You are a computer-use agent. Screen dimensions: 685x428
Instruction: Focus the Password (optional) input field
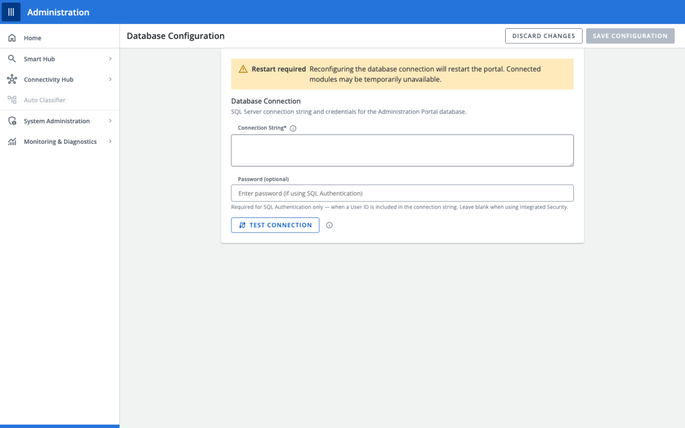click(x=402, y=193)
